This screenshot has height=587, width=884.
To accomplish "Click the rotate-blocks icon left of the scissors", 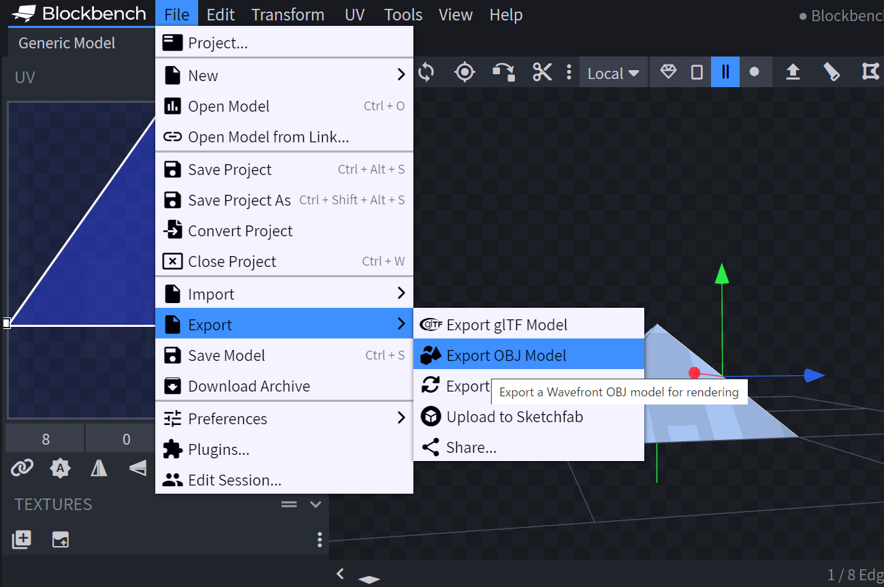I will click(504, 72).
